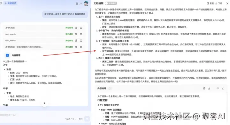Click the scrollbar of the chat panel
The image size is (230, 125).
91,30
